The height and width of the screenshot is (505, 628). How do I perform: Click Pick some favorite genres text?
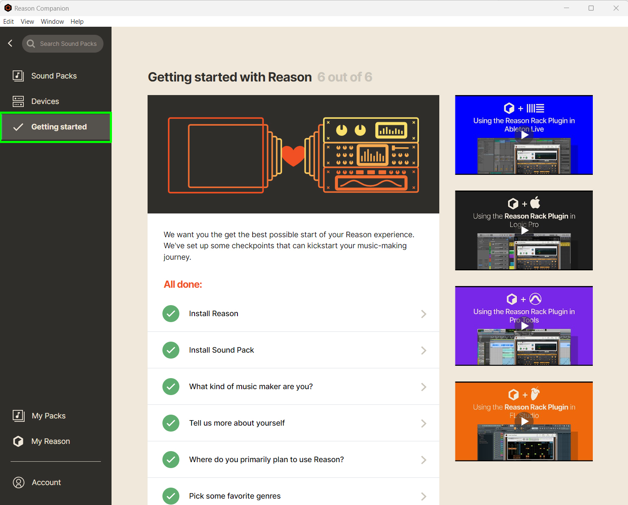[235, 496]
